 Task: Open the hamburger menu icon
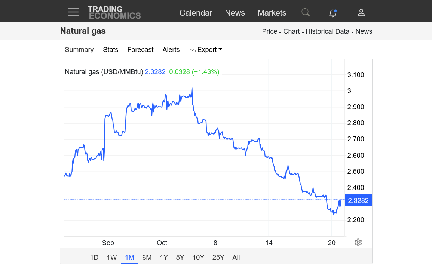pos(73,12)
